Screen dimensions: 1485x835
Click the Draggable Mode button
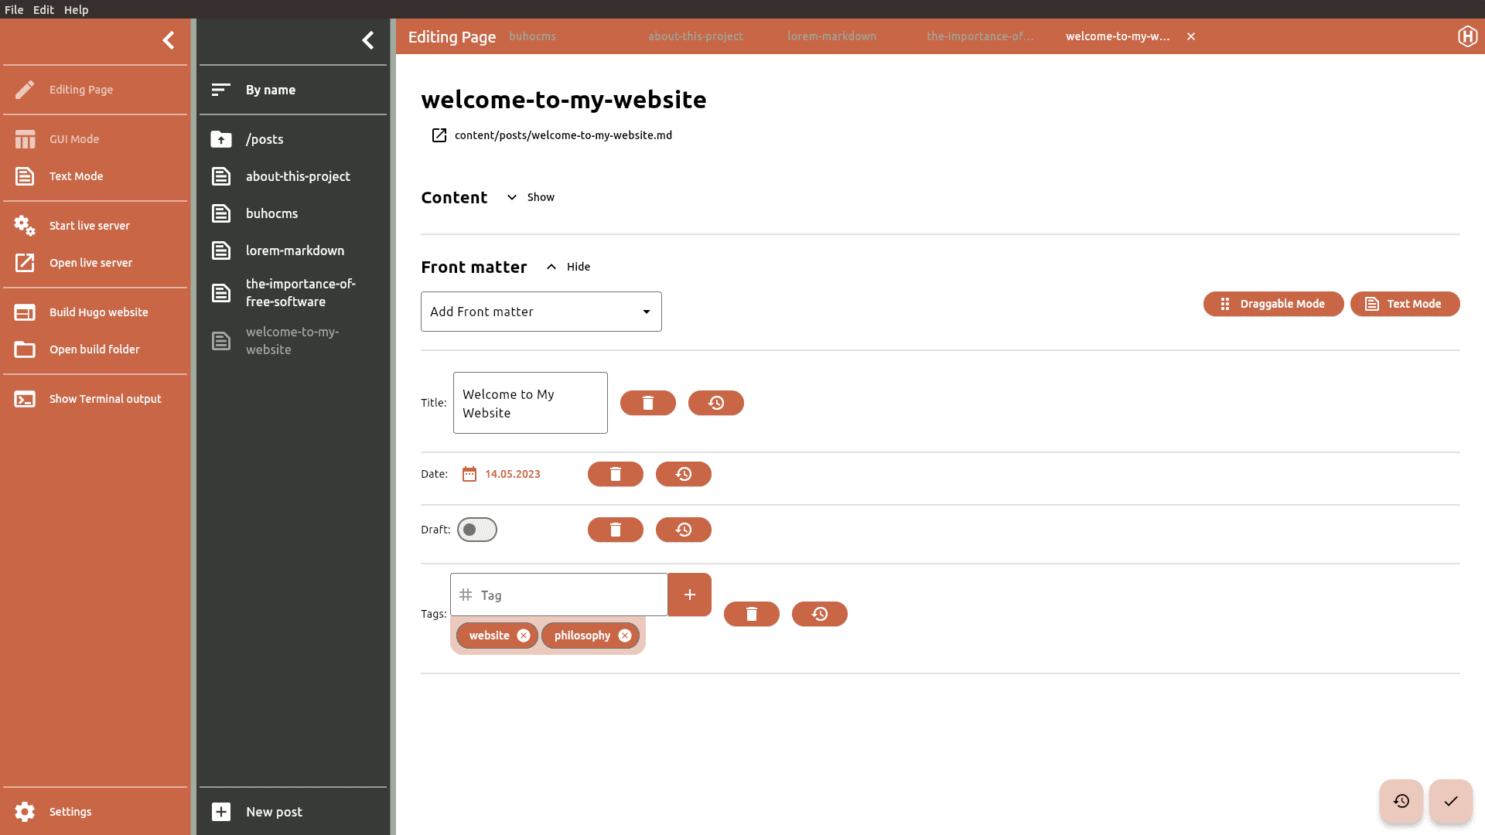coord(1273,304)
